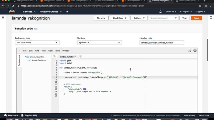Bookmark this page with star icon
214x120 pixels.
pos(200,6)
